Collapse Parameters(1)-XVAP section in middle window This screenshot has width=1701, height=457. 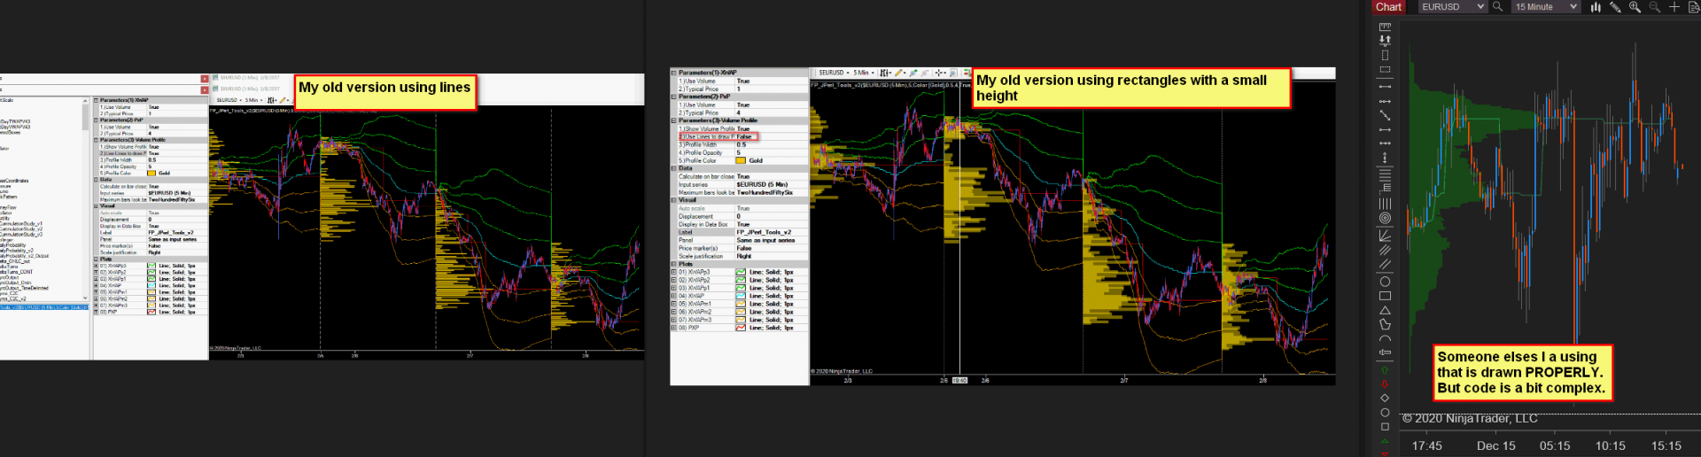click(x=673, y=73)
